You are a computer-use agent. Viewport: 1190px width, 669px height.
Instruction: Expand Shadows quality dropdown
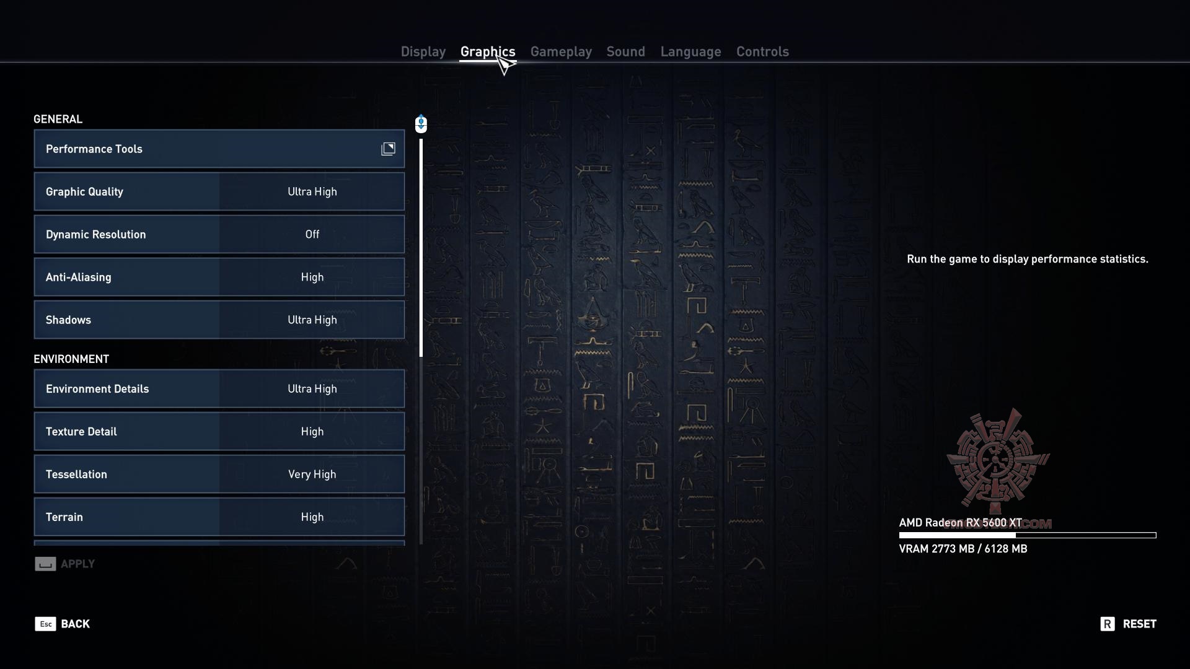tap(312, 320)
